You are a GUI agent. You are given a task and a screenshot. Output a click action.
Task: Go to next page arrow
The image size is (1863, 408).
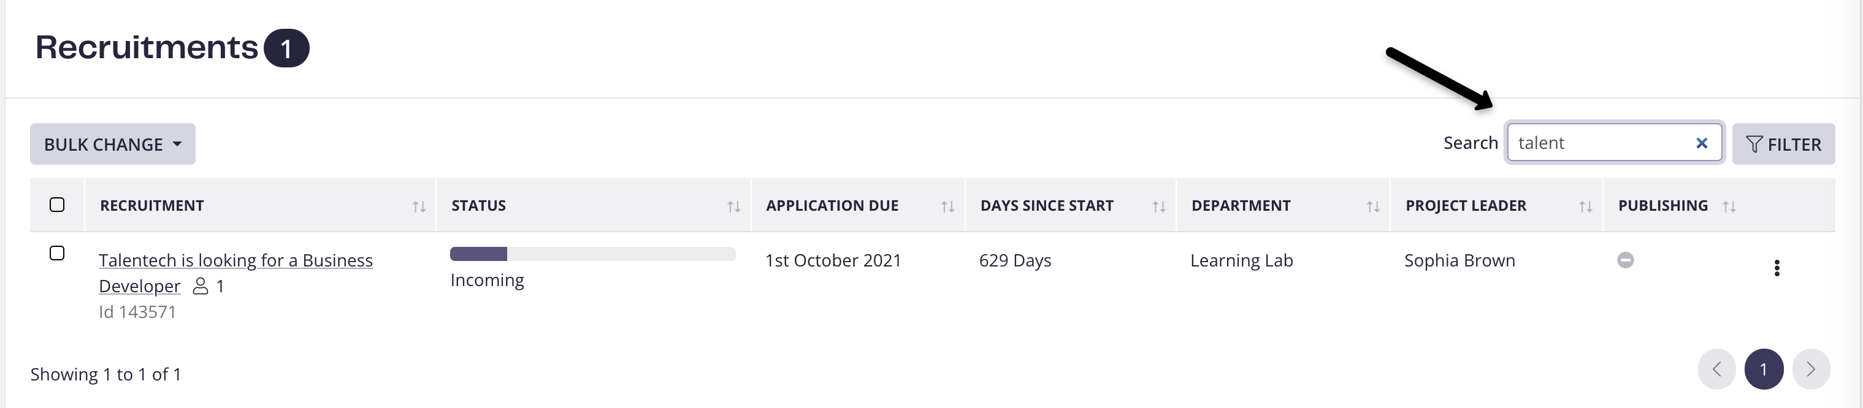point(1811,369)
